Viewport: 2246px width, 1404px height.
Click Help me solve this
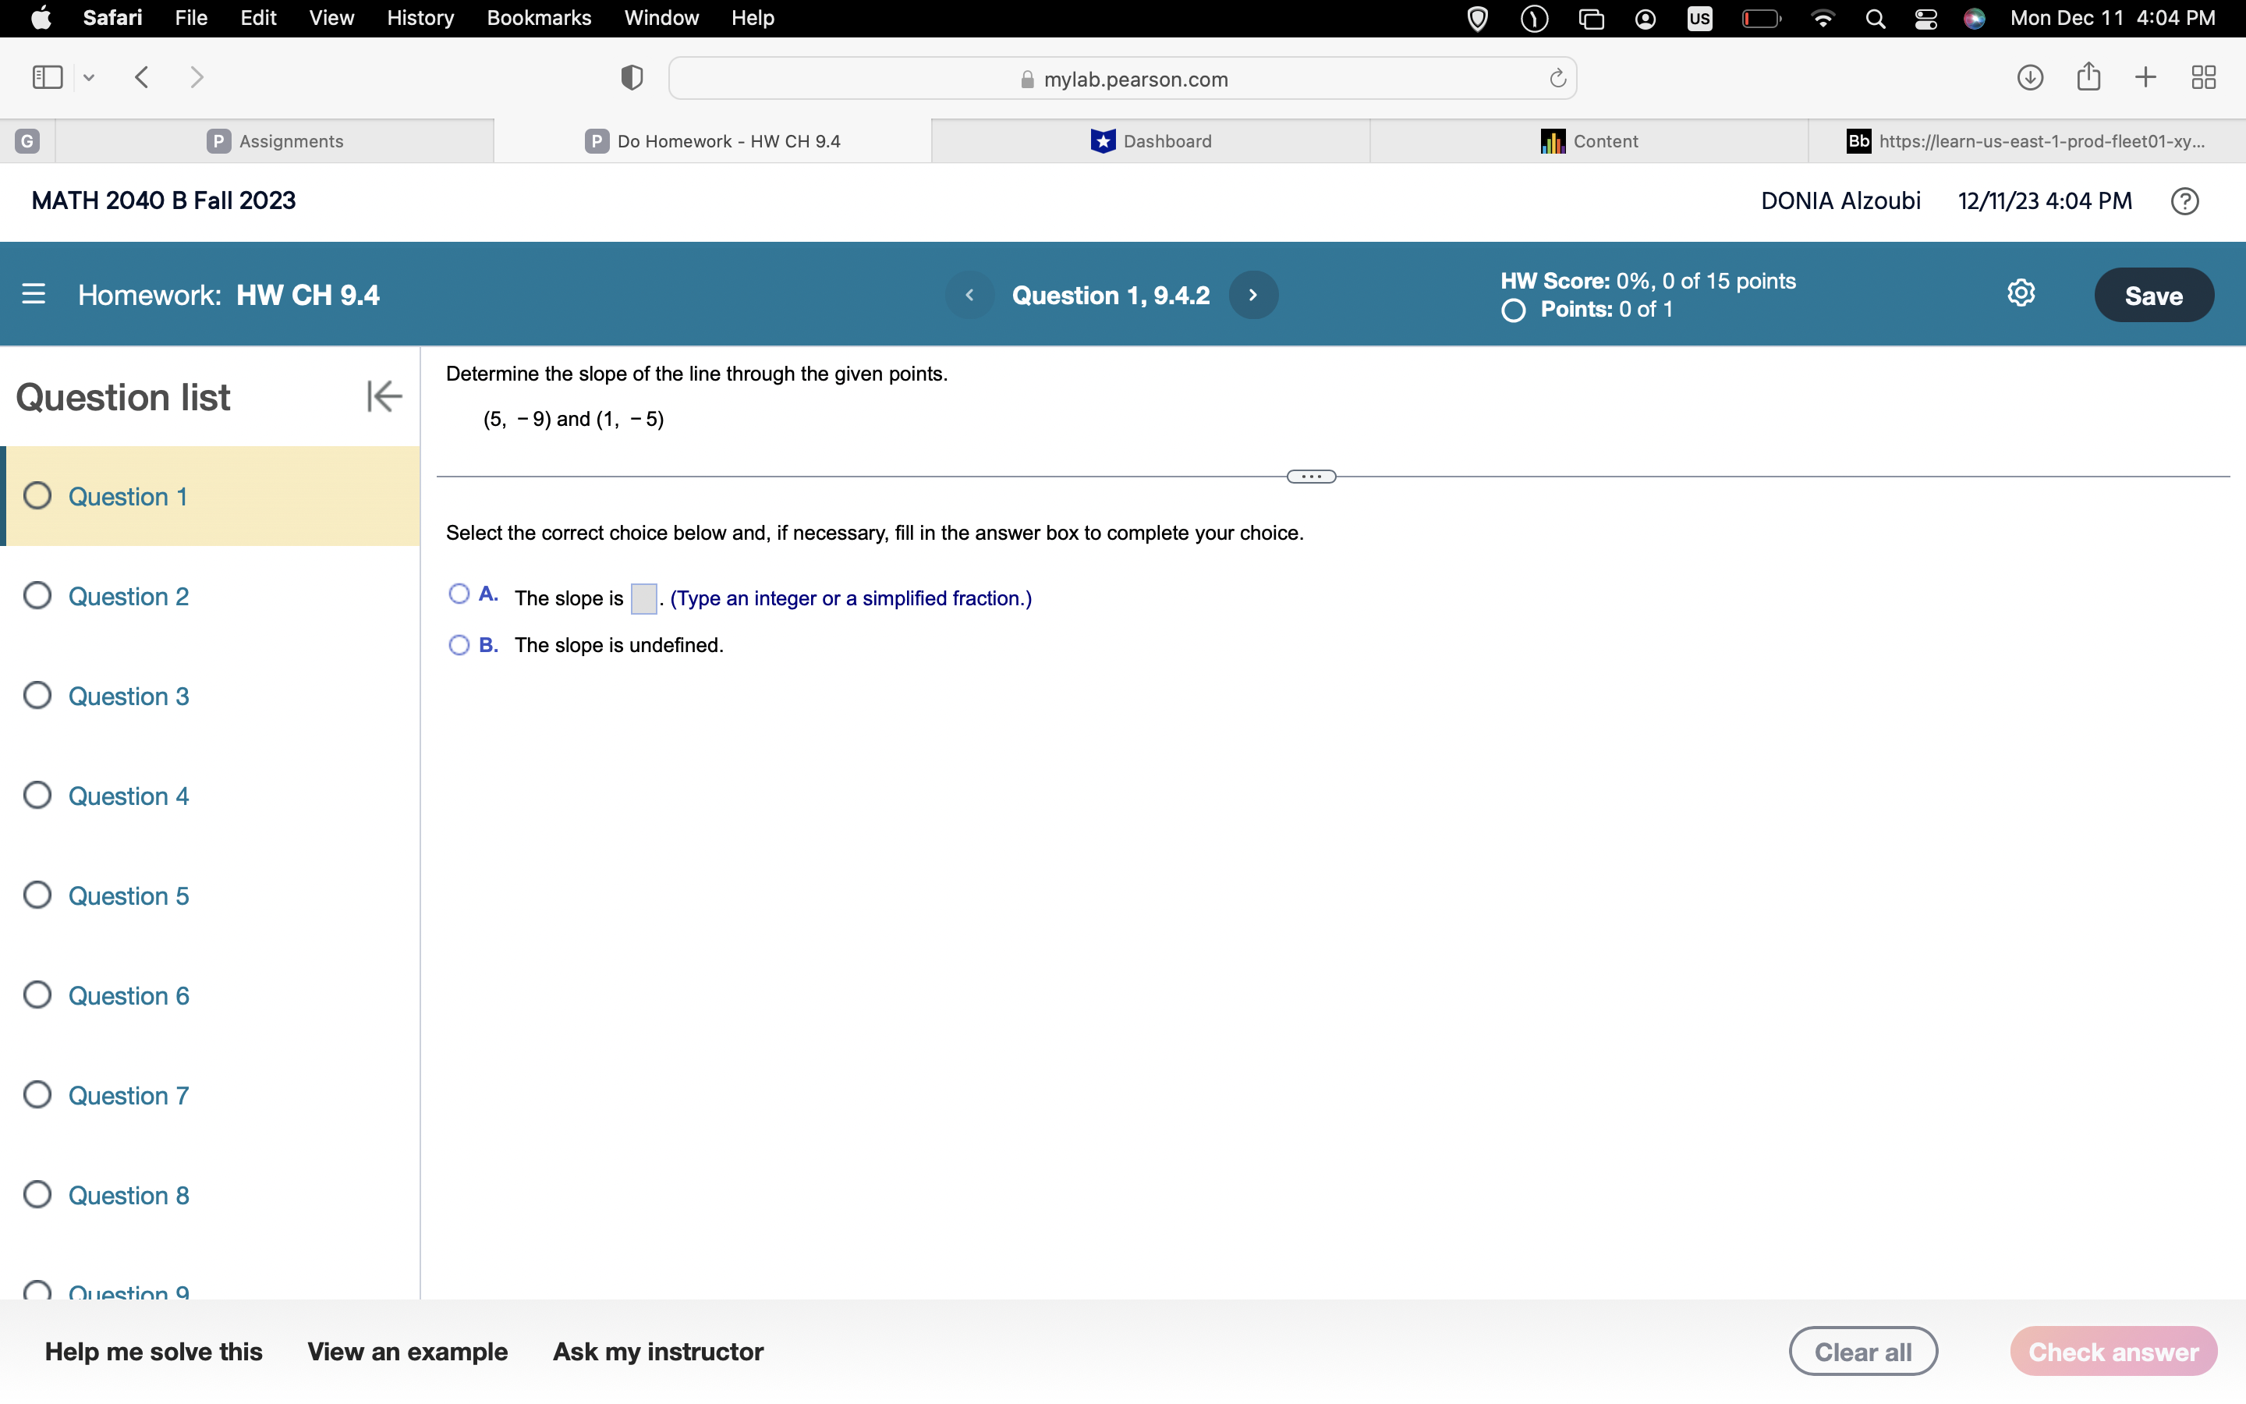tap(153, 1351)
